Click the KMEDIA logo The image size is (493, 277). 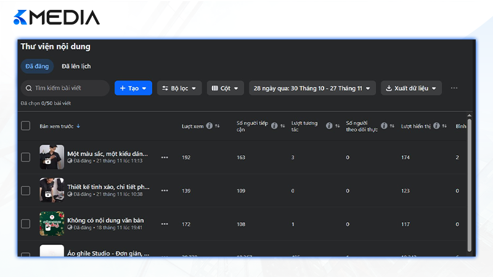click(x=57, y=17)
